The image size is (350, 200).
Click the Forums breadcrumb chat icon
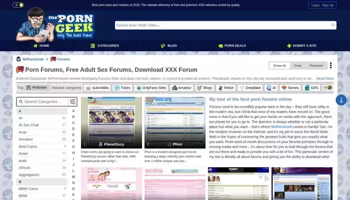(53, 59)
